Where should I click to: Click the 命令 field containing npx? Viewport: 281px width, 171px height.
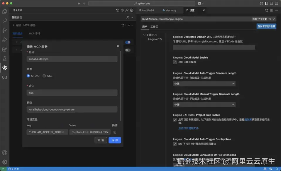pos(72,93)
